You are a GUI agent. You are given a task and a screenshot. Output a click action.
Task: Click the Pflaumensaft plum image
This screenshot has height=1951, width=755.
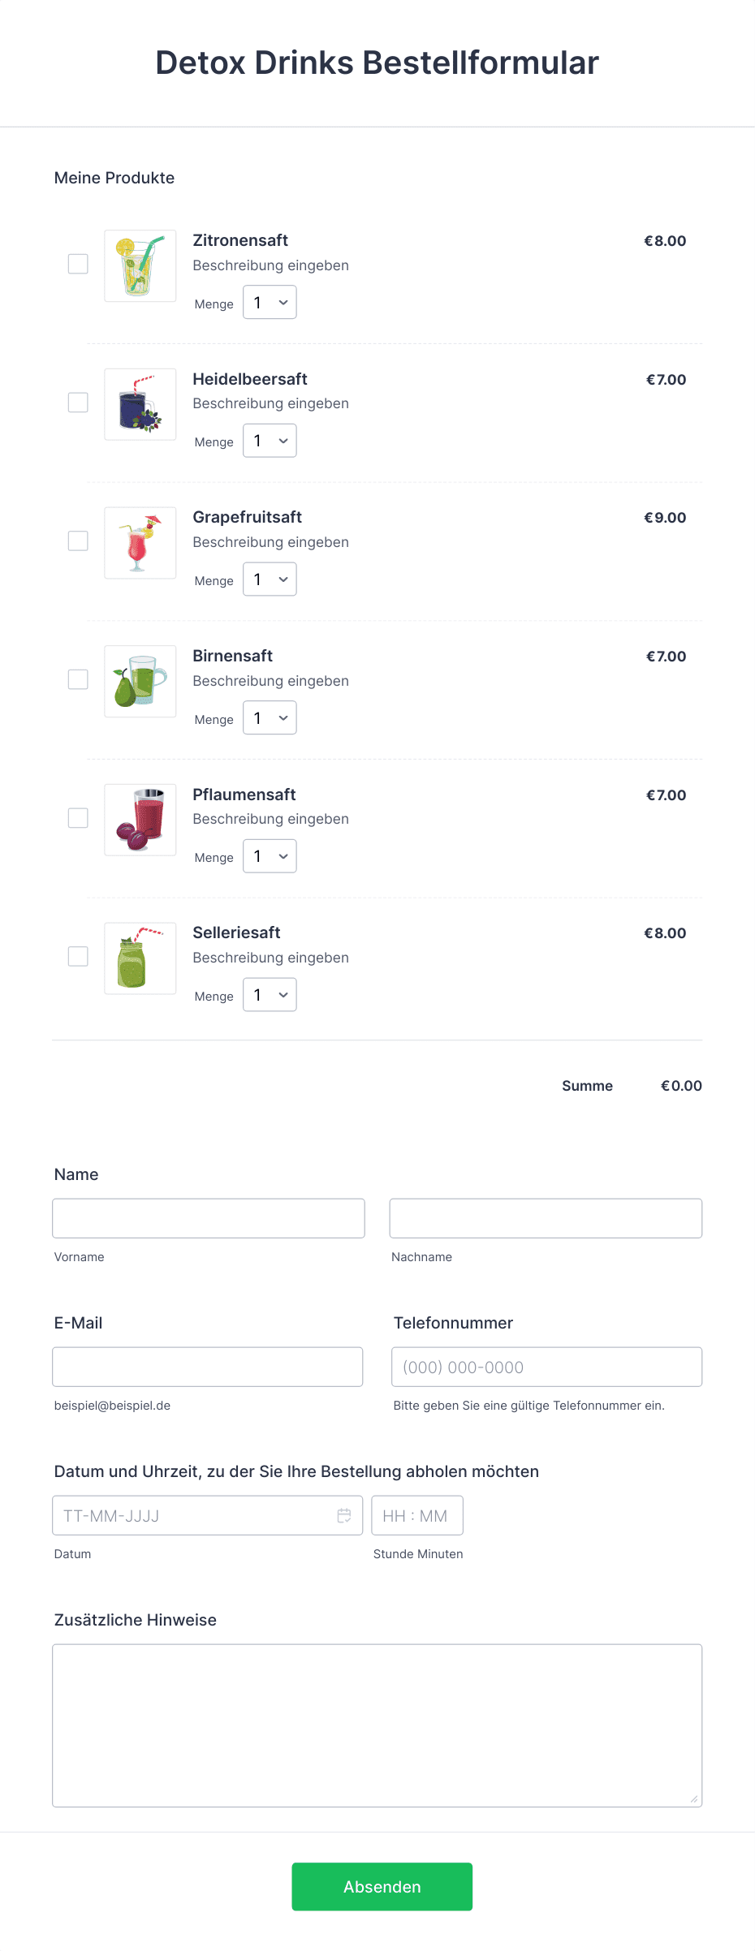[140, 820]
